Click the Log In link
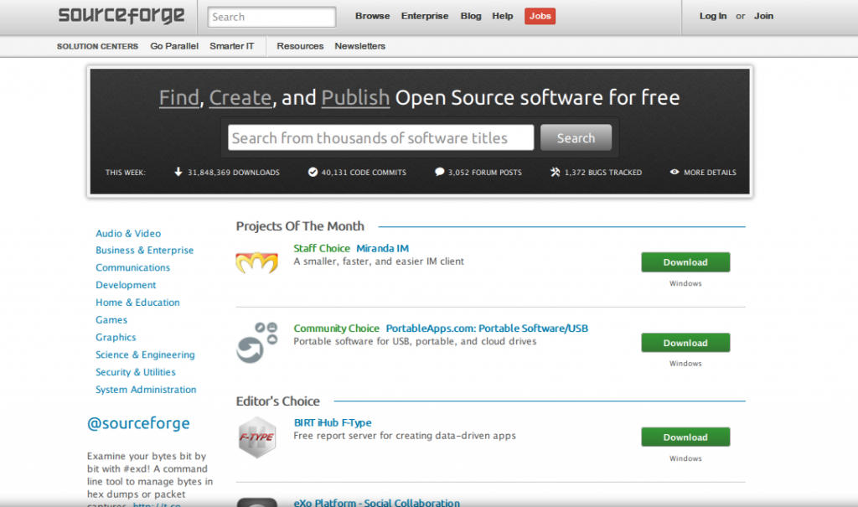The image size is (858, 507). click(712, 15)
